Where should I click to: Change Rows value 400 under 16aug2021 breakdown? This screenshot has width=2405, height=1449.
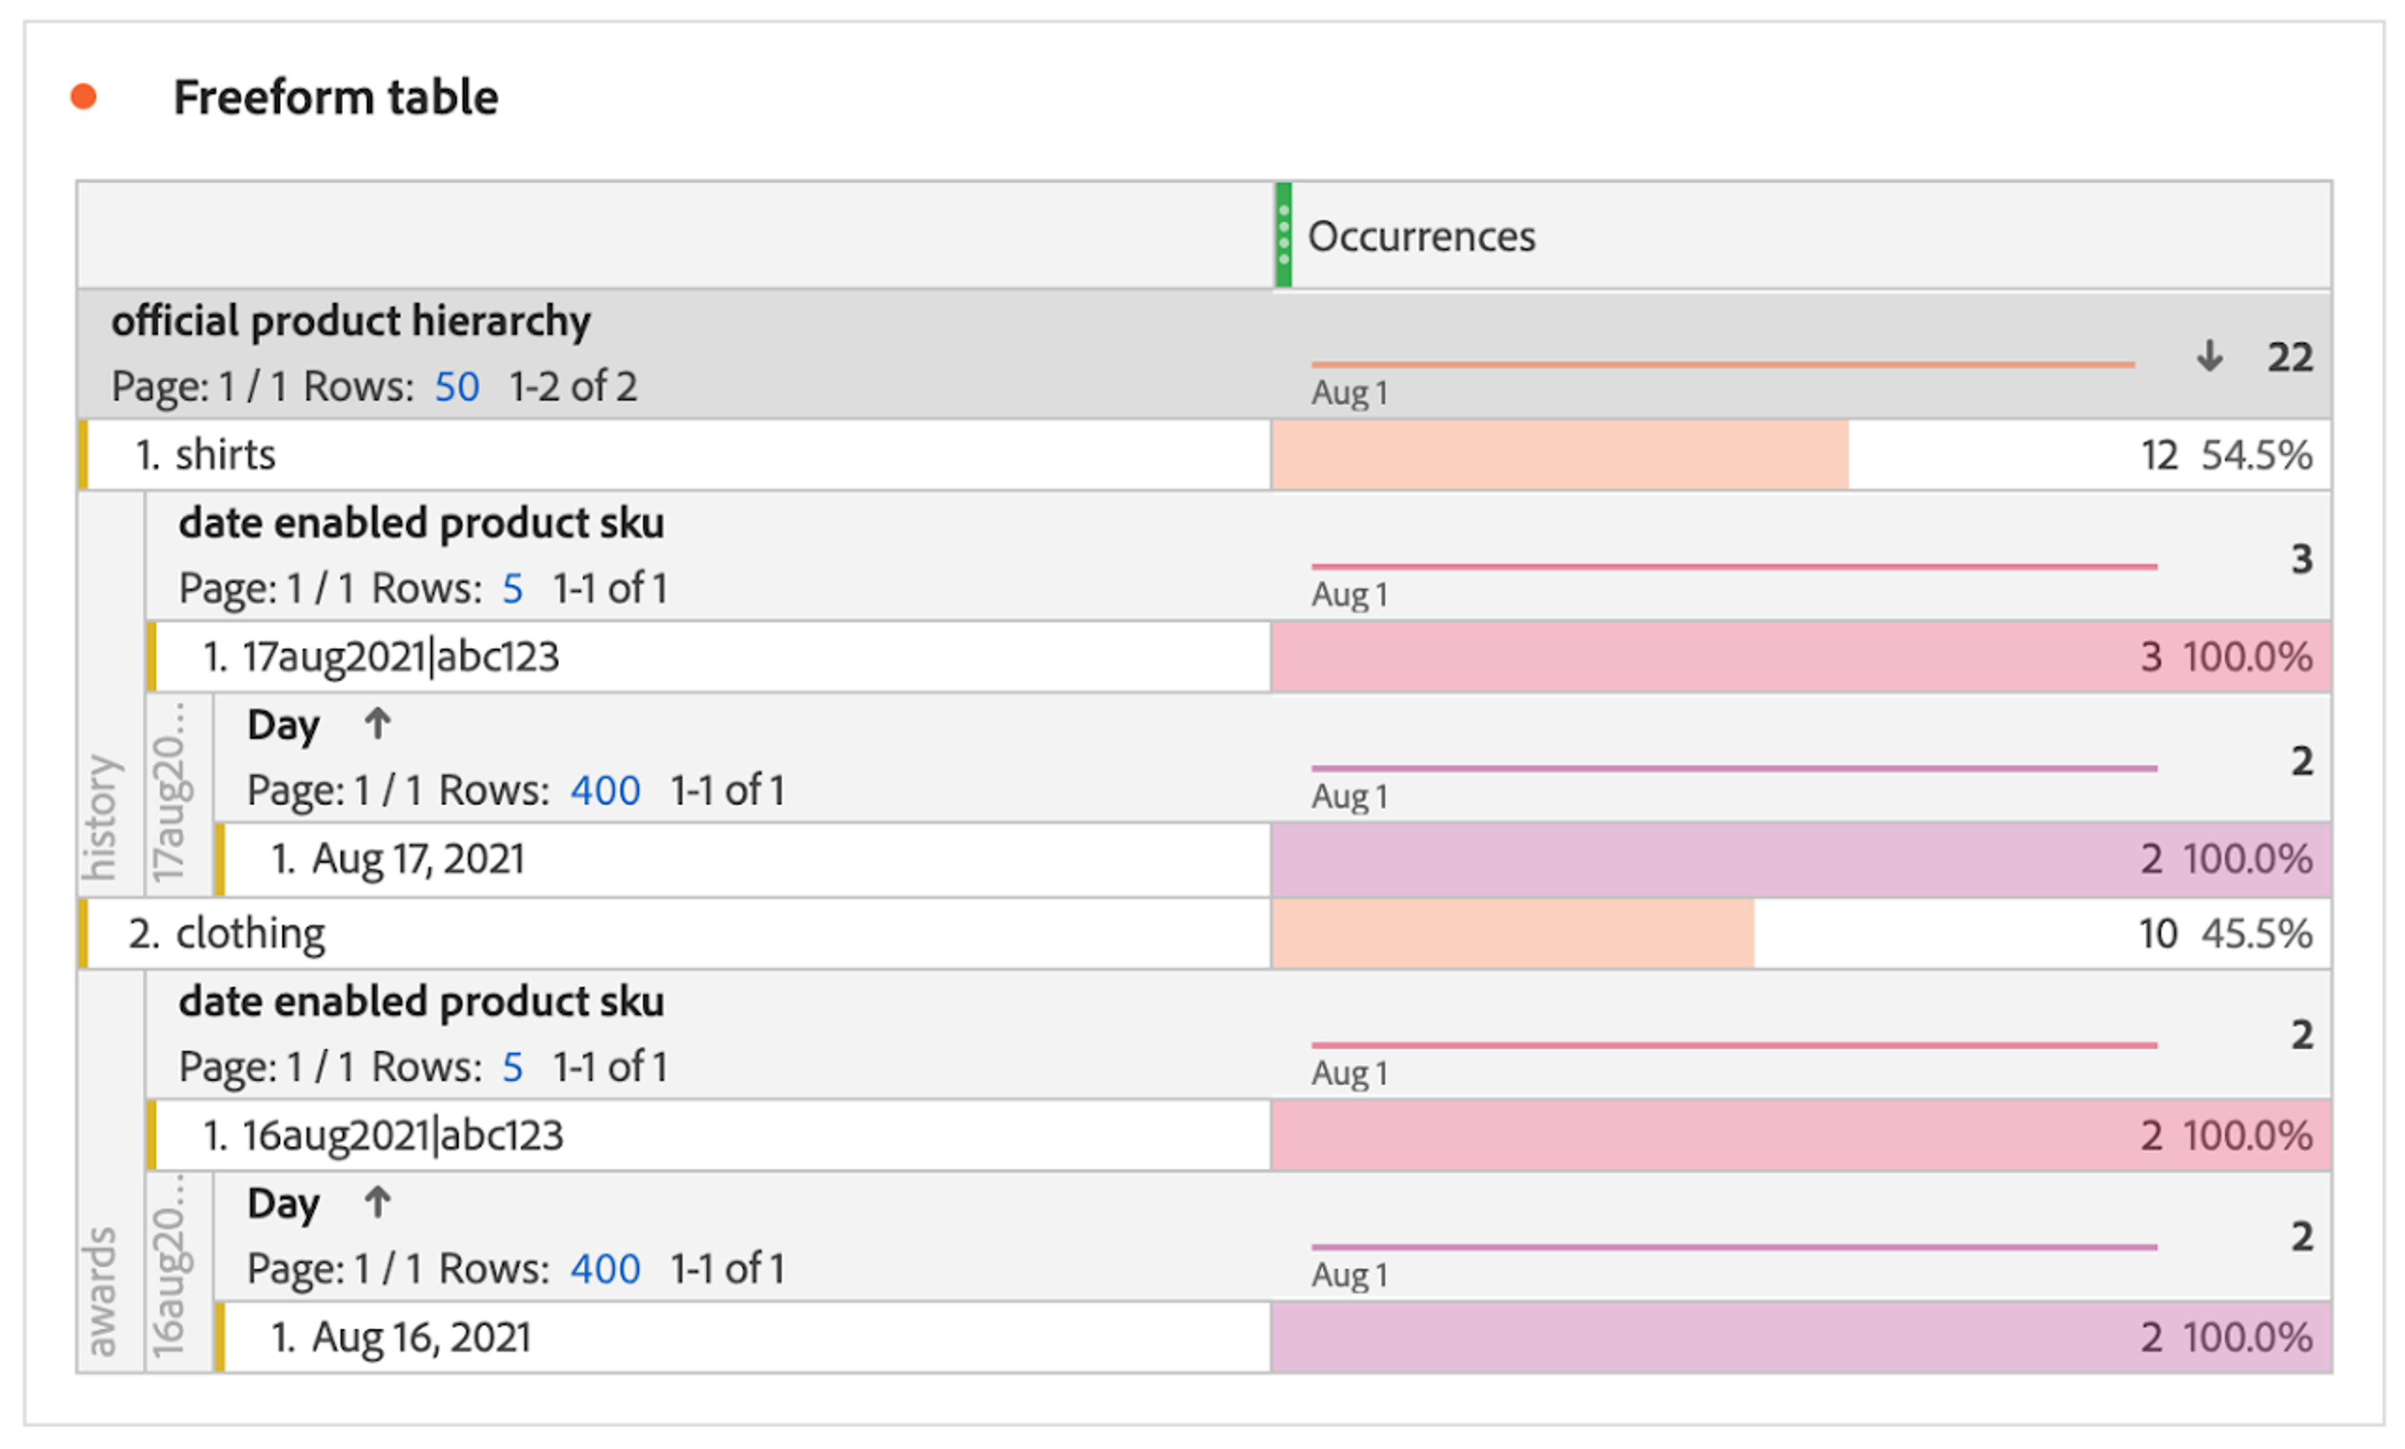pyautogui.click(x=605, y=1269)
